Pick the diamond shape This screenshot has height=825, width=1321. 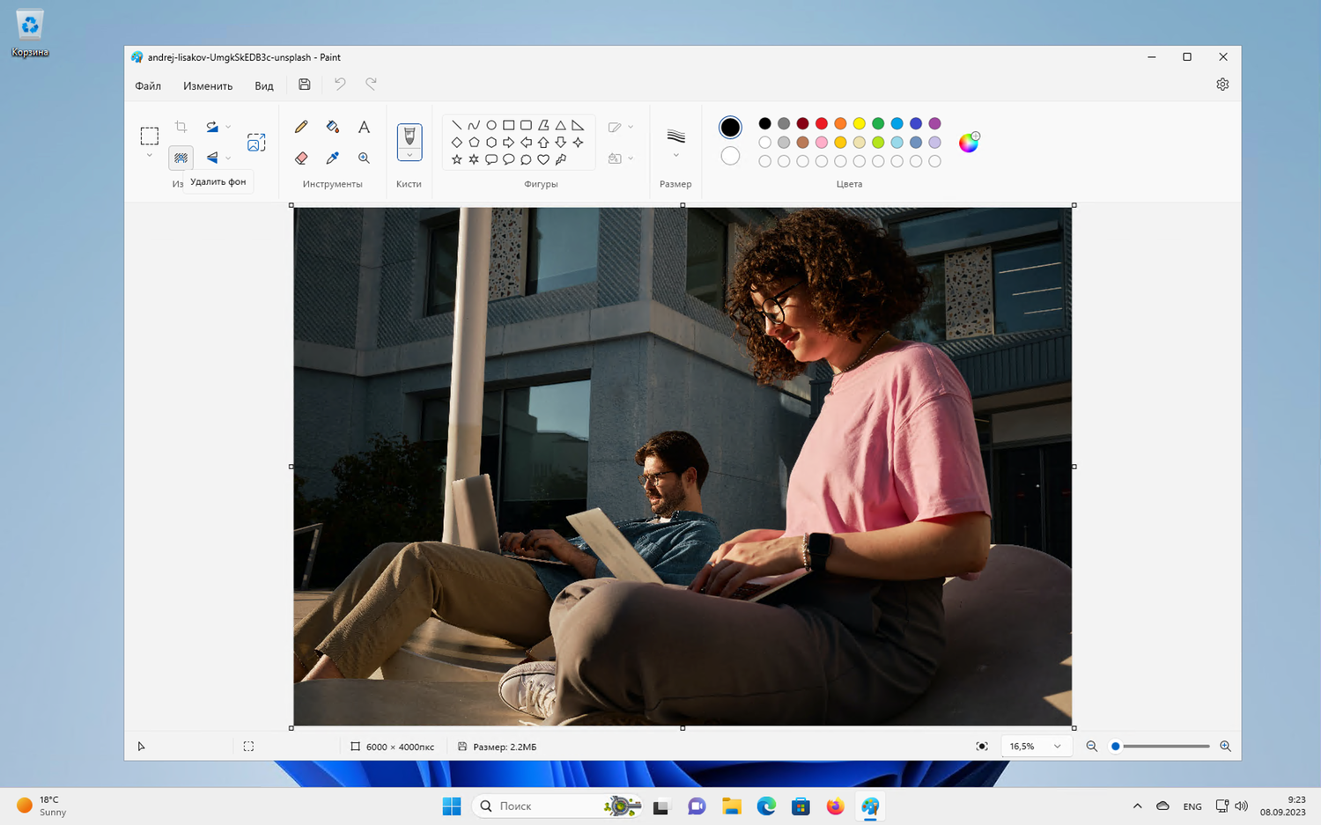coord(456,142)
